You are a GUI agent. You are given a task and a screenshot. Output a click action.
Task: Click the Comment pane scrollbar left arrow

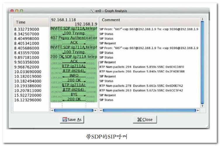101,111
